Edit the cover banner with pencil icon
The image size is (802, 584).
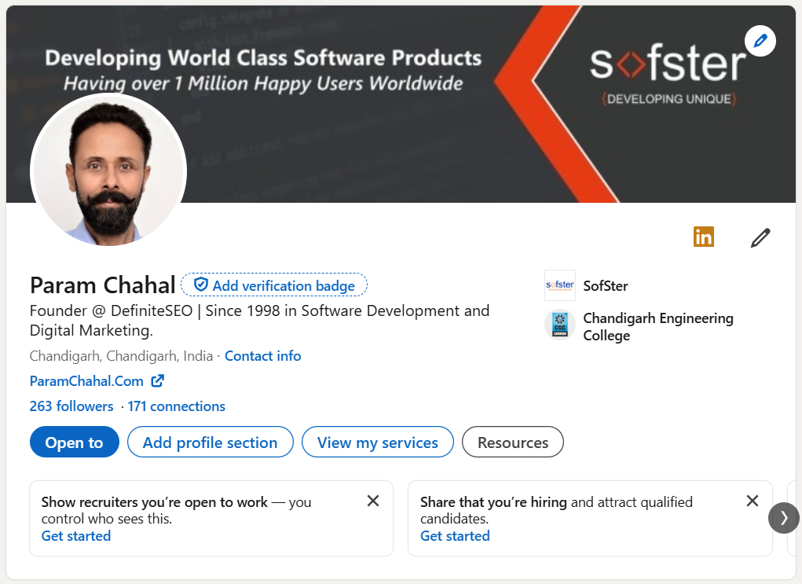coord(759,40)
